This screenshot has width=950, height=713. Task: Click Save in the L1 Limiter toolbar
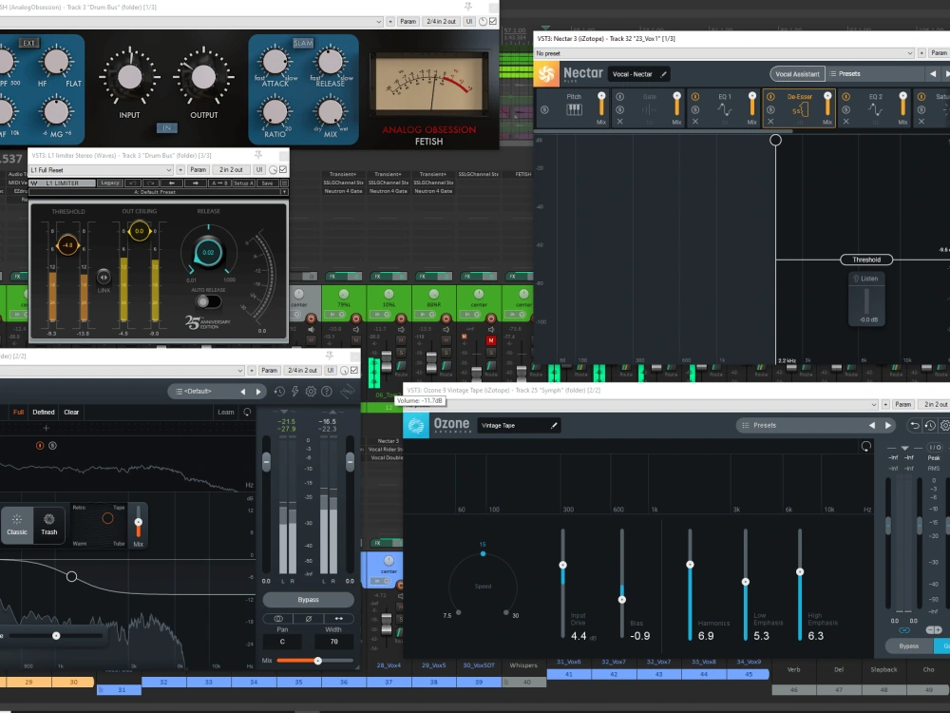[x=267, y=183]
